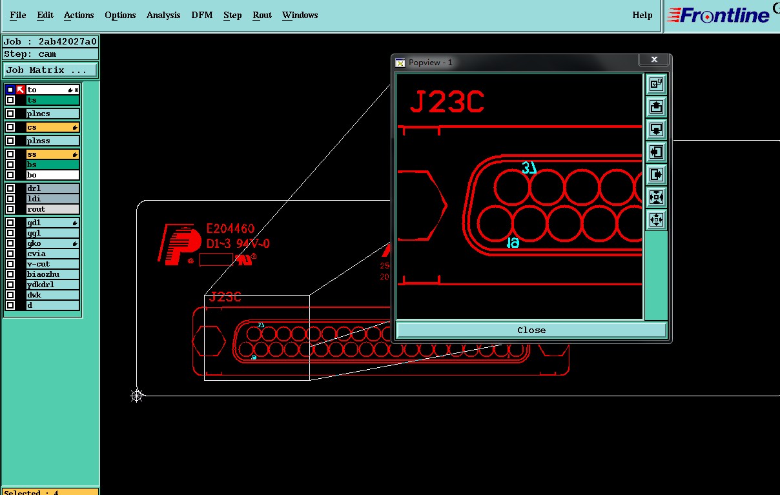Open the DFM menu
Image resolution: width=780 pixels, height=495 pixels.
tap(202, 15)
